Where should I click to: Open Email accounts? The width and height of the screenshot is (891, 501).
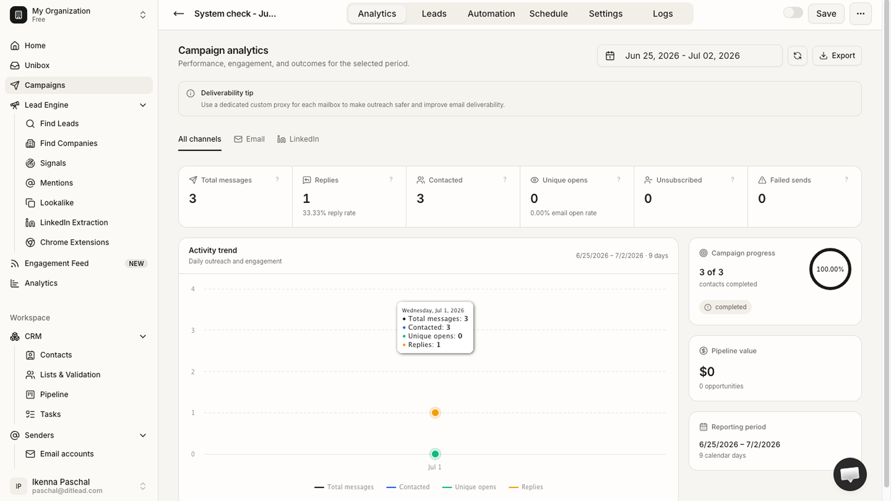(86, 454)
